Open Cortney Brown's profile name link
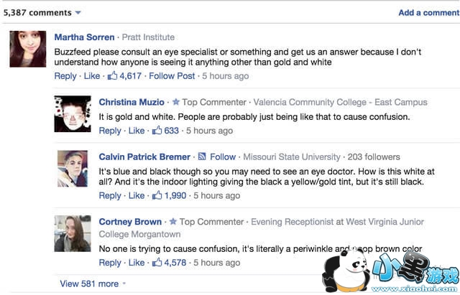The image size is (460, 295). 131,222
